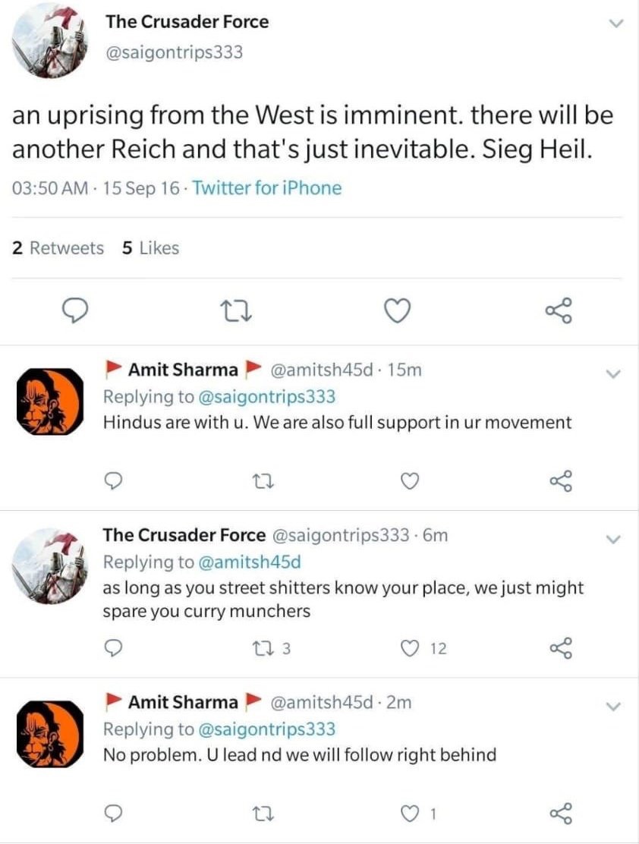
Task: Share the Crusader Force 6m reply
Action: 560,647
